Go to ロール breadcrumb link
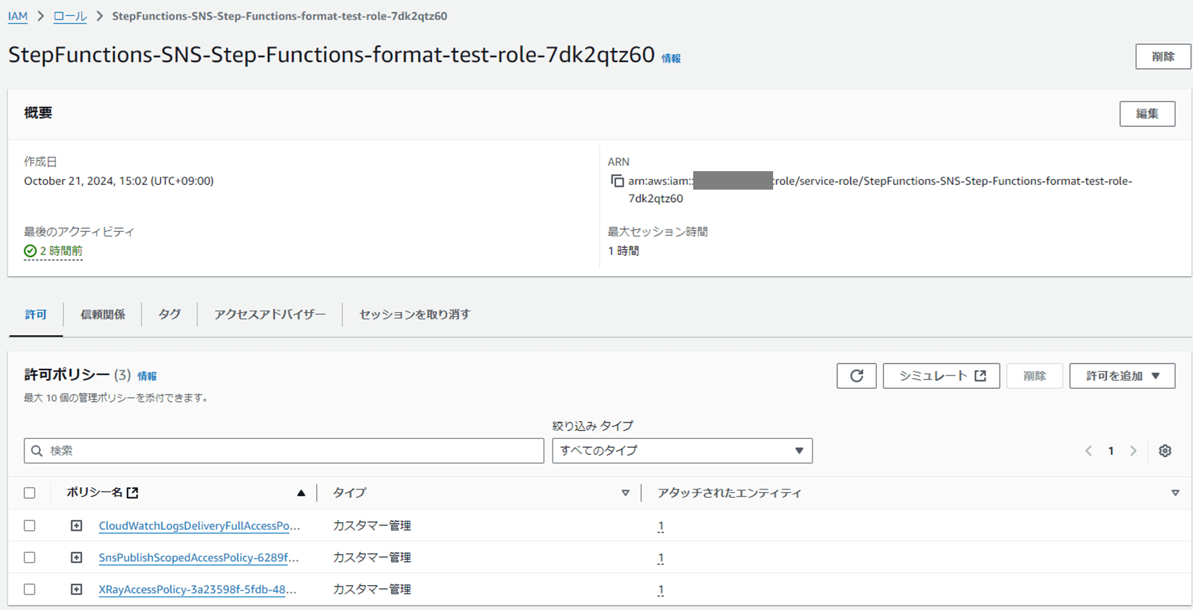 coord(70,16)
